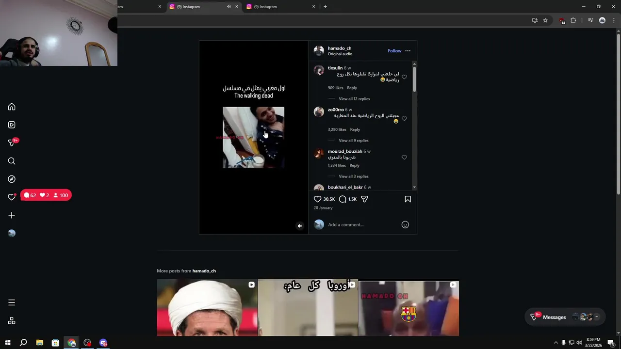Open boukhari_el_bakr username in comments
Viewport: 621px width, 349px height.
coord(345,187)
